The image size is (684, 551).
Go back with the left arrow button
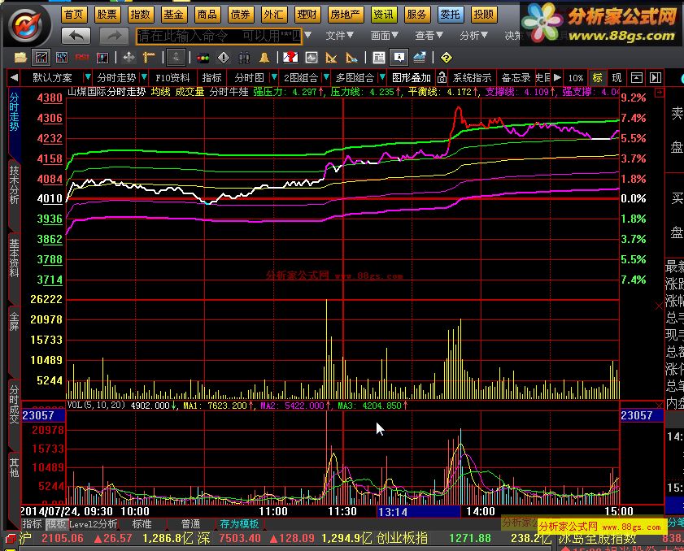76,36
